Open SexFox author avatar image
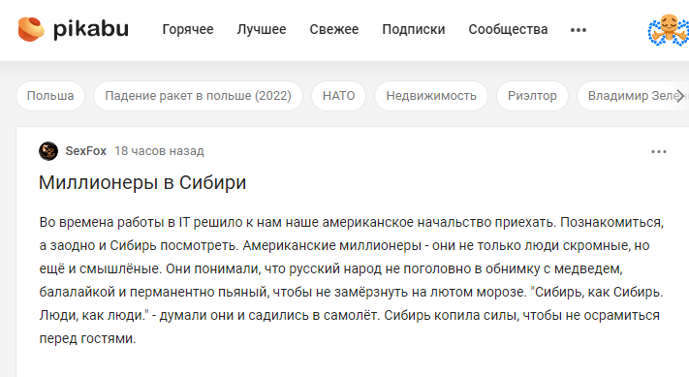 pyautogui.click(x=48, y=151)
